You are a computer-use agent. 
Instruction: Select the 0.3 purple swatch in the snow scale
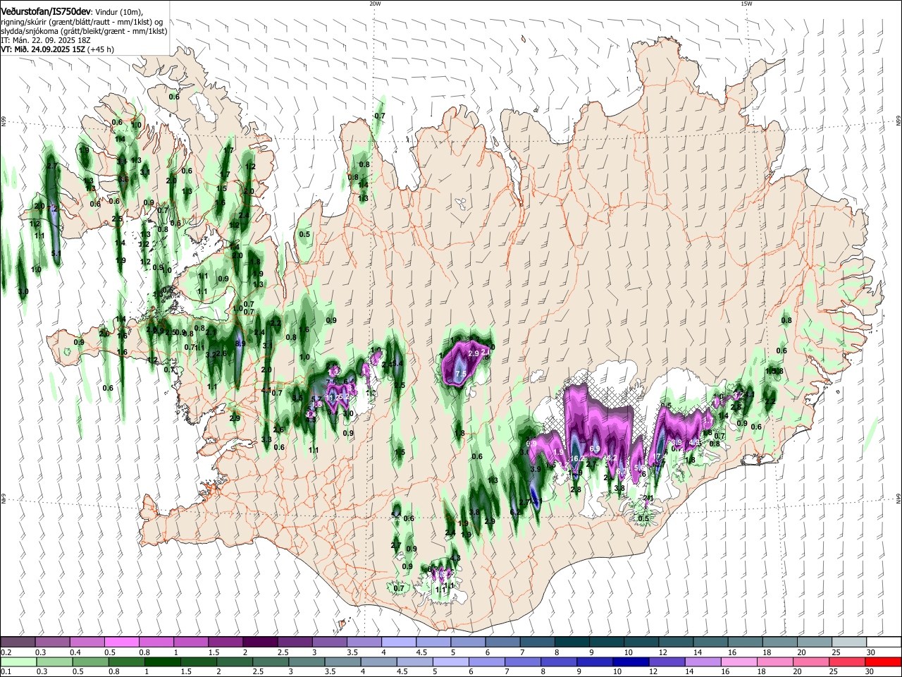[52, 642]
